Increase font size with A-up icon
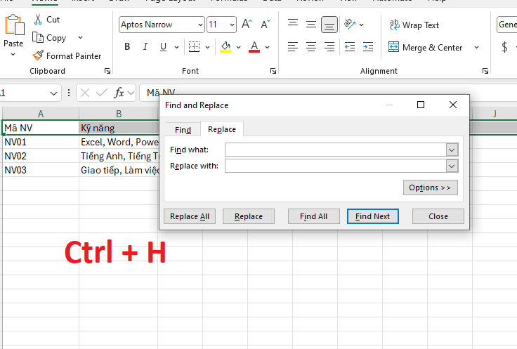 (247, 25)
